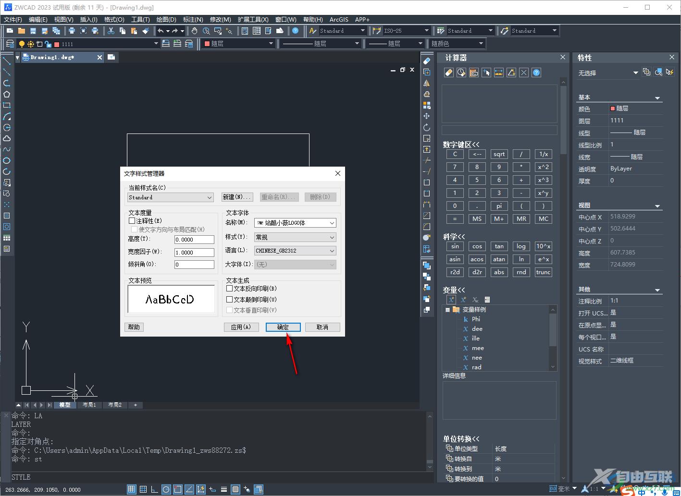Switch to the 布局1 tab
Viewport: 681px width, 496px height.
pos(89,405)
